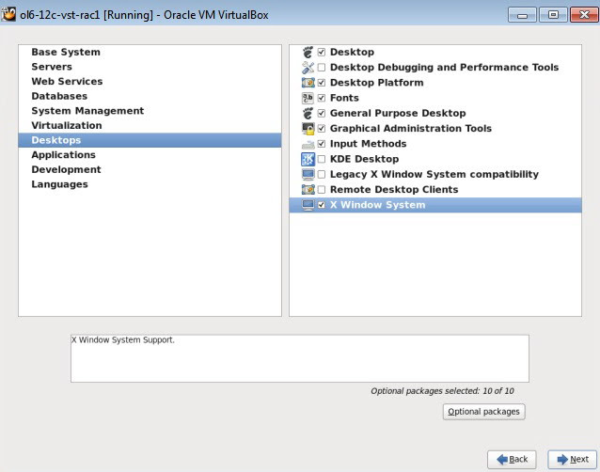Toggle the General Purpose Desktop checkbox
Viewport: 600px width, 472px height.
(x=322, y=113)
